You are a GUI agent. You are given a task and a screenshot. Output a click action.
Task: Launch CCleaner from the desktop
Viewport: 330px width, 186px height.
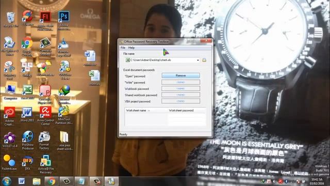click(27, 19)
